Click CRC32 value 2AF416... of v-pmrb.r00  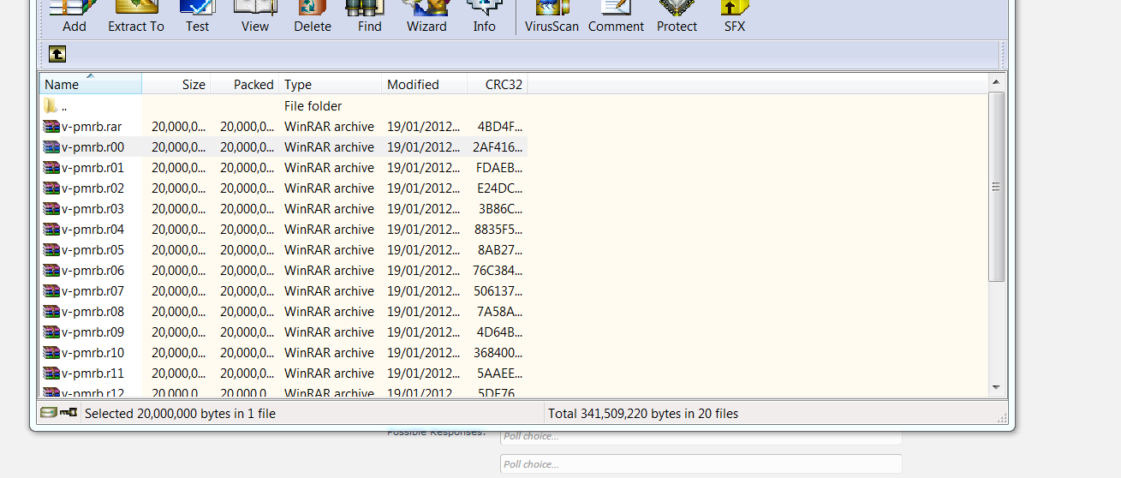pos(498,147)
